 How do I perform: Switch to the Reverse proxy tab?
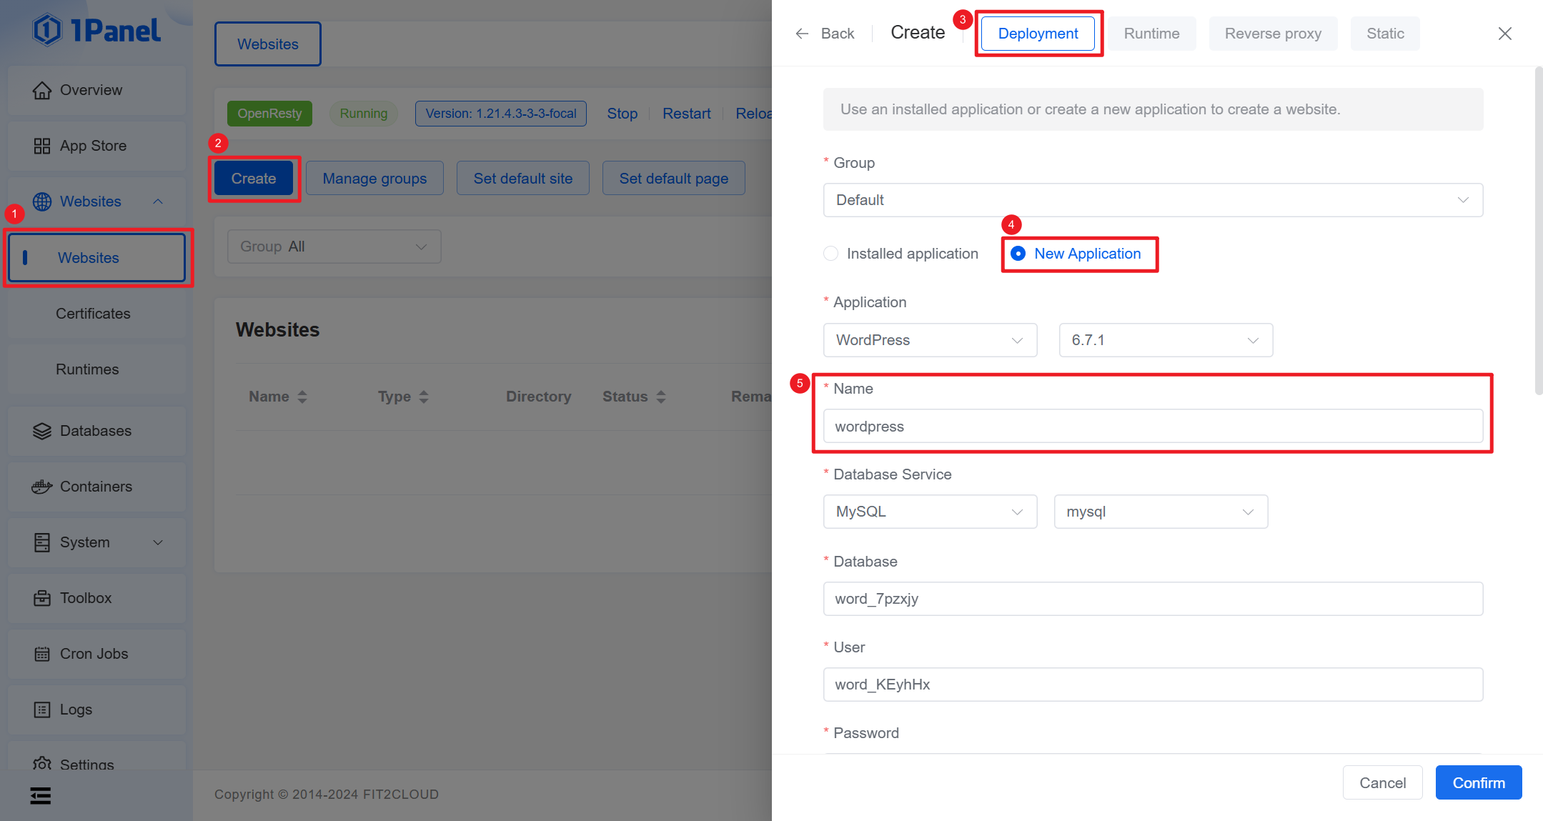click(1272, 34)
